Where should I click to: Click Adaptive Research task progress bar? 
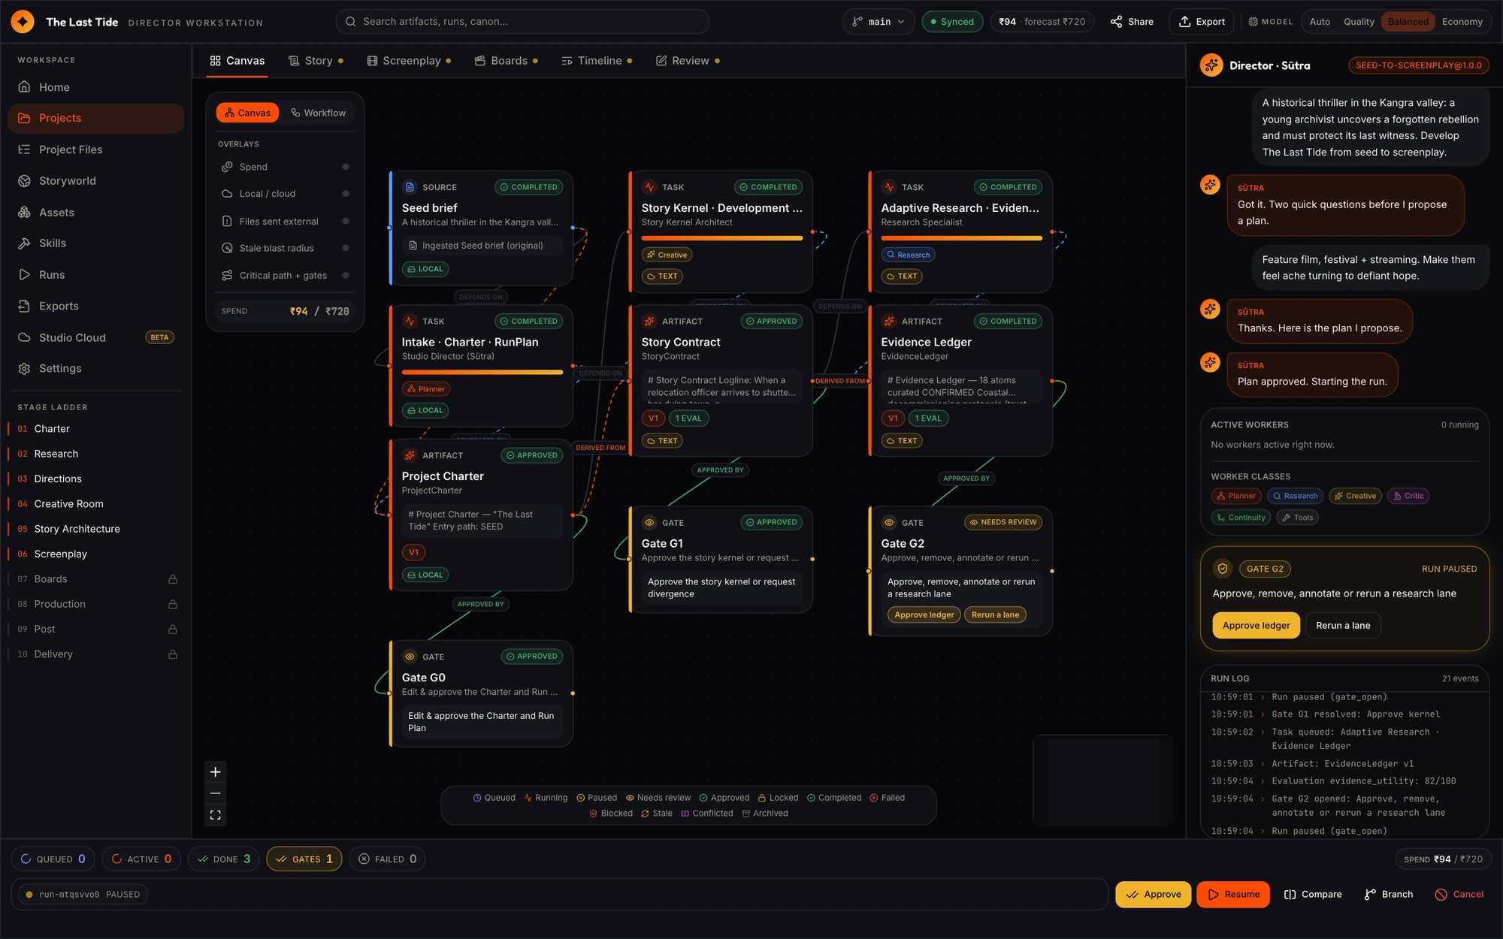[x=961, y=239]
